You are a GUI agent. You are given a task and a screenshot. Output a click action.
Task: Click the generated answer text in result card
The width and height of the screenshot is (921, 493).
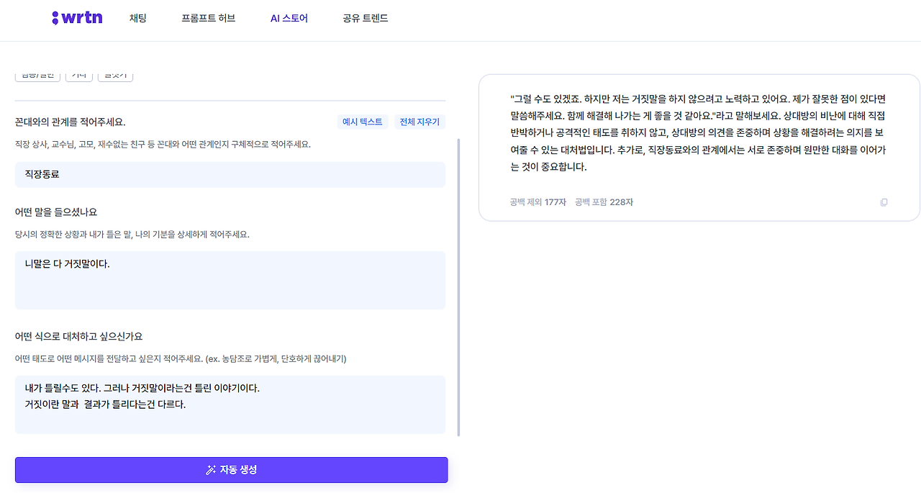coord(697,132)
